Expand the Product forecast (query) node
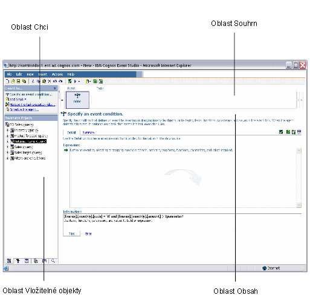Image resolution: width=310 pixels, height=295 pixels. [x=7, y=136]
